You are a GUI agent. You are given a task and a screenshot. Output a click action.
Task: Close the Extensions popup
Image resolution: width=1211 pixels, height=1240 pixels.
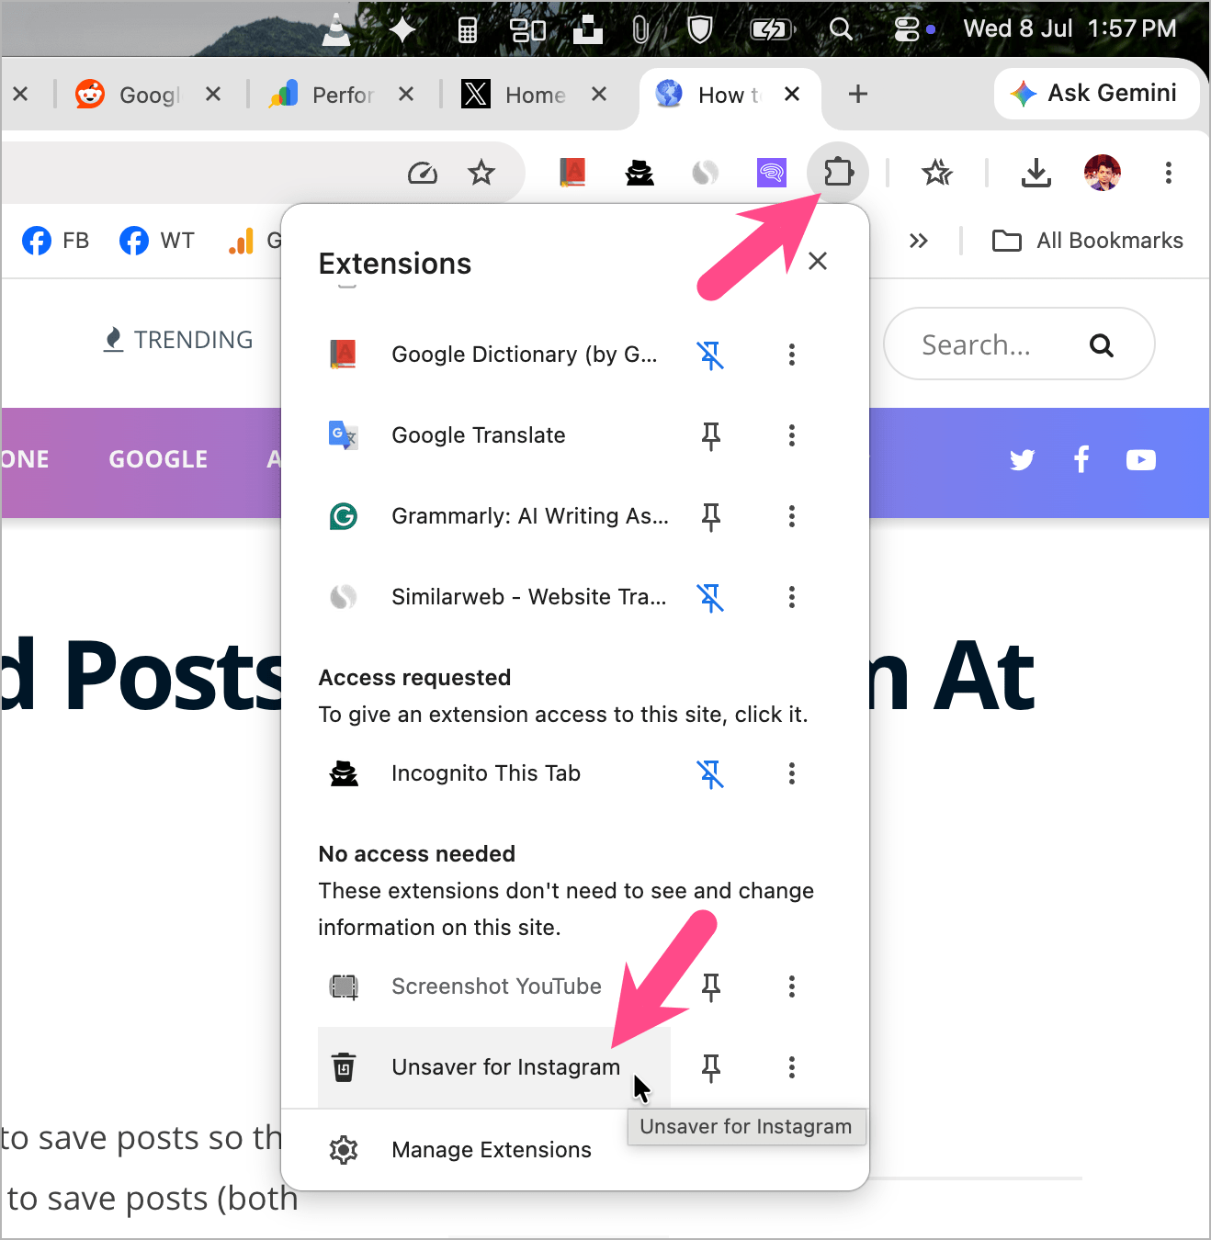[x=818, y=261]
